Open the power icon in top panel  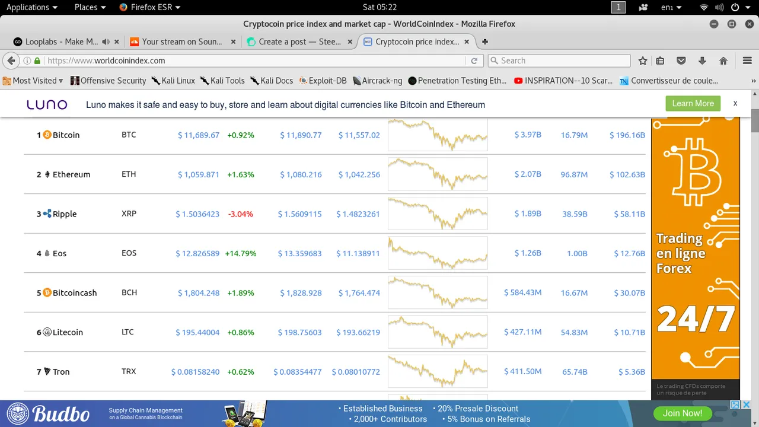(x=735, y=7)
